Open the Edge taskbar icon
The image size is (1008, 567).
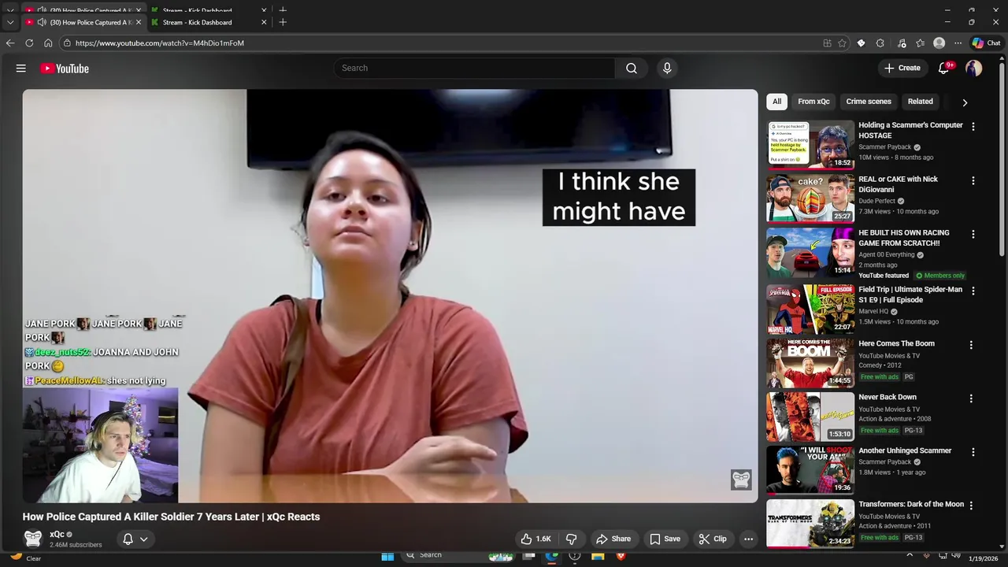click(x=552, y=556)
